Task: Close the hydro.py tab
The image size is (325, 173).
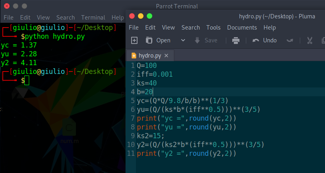Action: [x=166, y=56]
